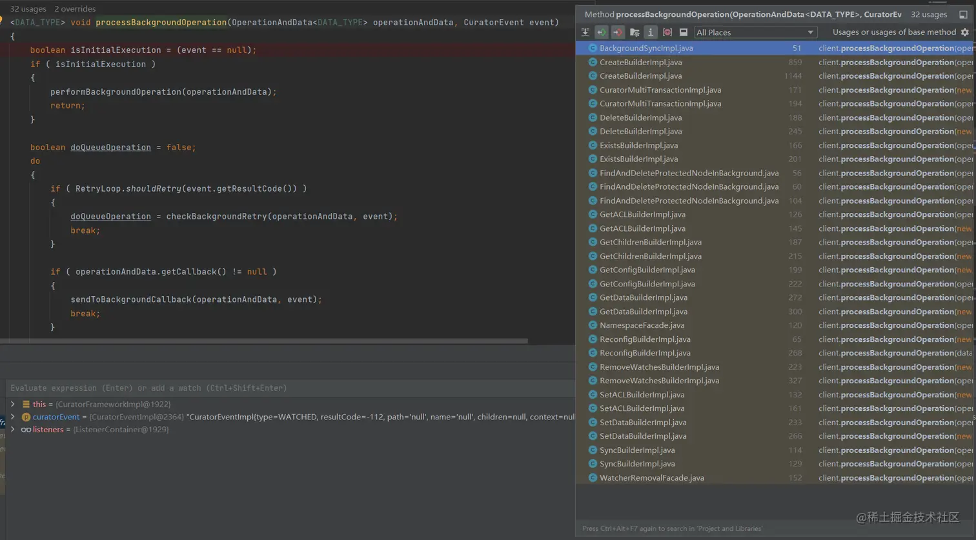Select ExistsBuilderImpl.java usage at line 201
This screenshot has width=976, height=540.
click(775, 159)
